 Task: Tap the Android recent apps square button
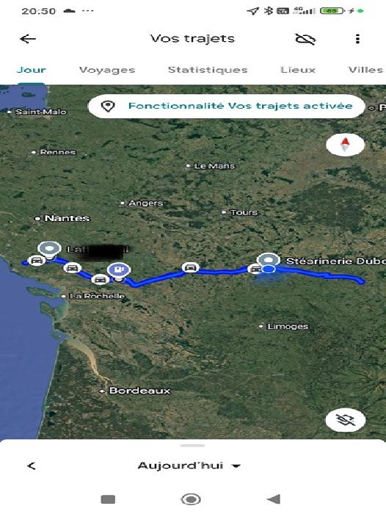(108, 499)
